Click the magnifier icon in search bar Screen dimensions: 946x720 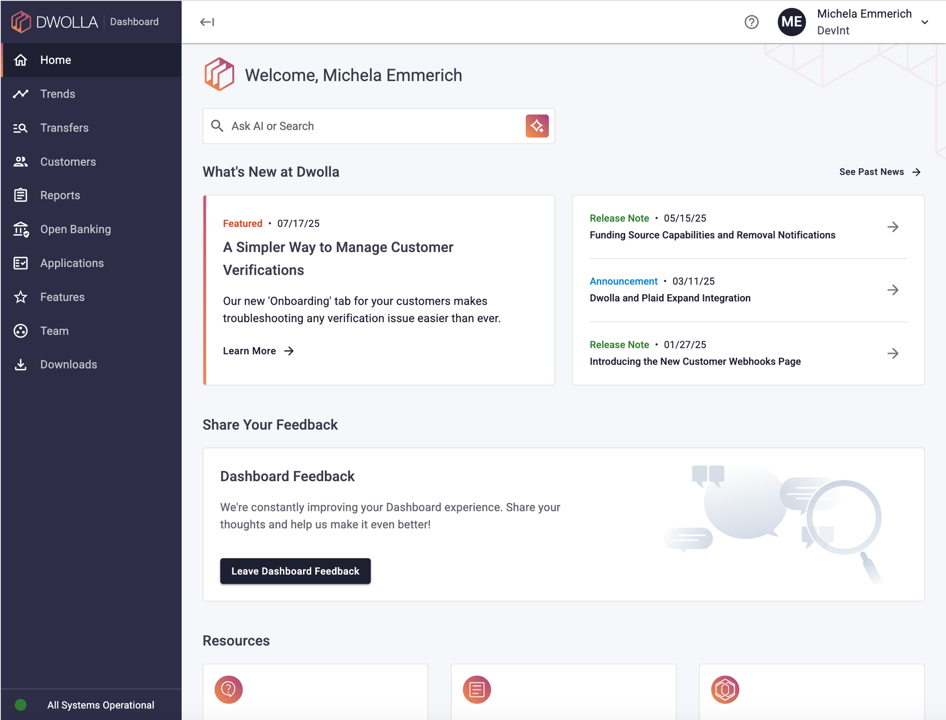(x=217, y=126)
